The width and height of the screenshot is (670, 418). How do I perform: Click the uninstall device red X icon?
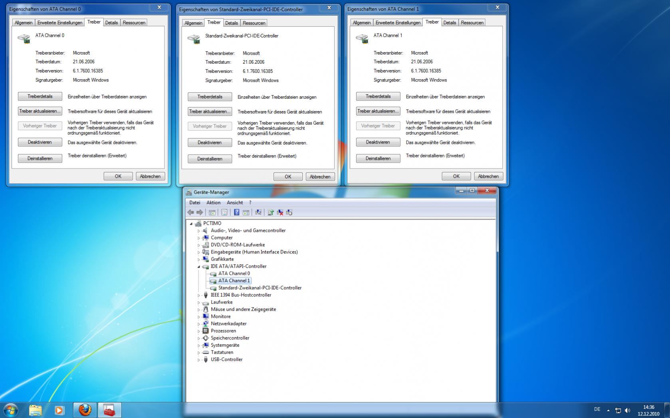pos(280,212)
